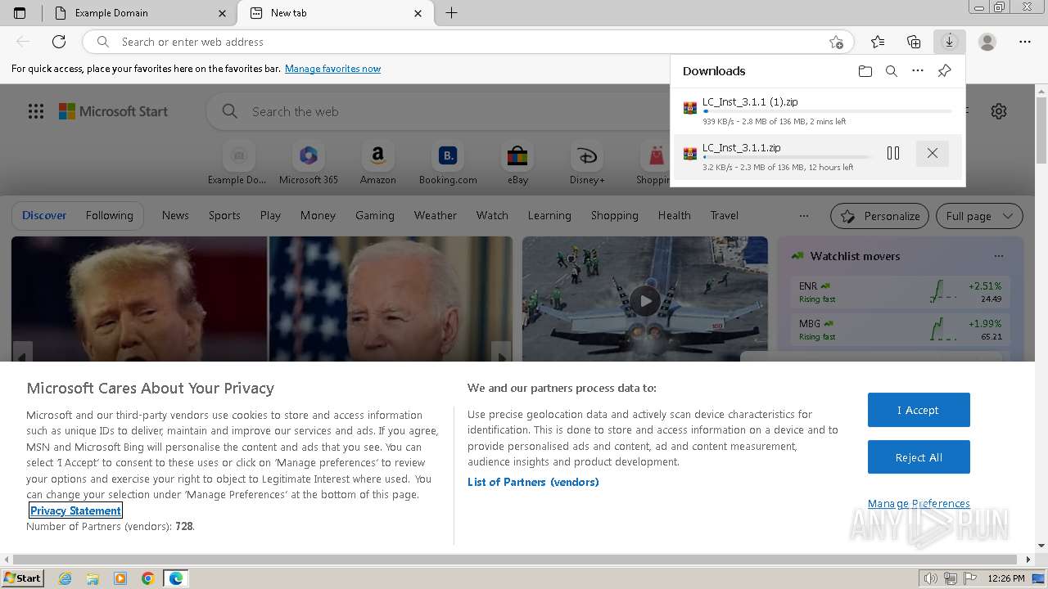The height and width of the screenshot is (589, 1048).
Task: Open a new browser tab with plus button
Action: click(451, 13)
